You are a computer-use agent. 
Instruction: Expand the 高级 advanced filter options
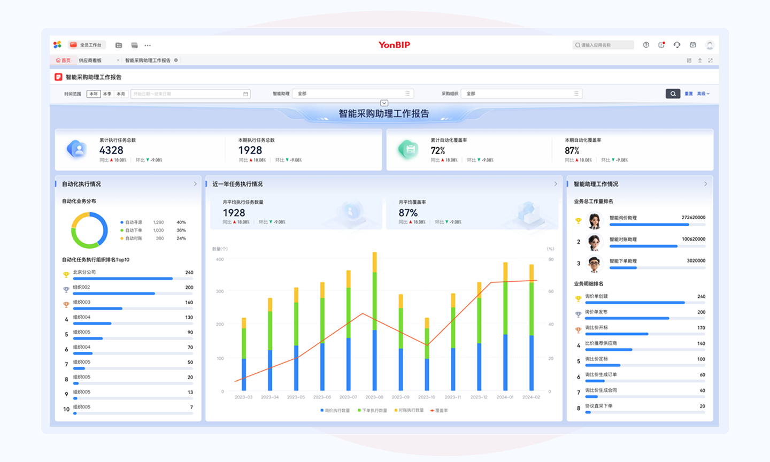tap(703, 94)
